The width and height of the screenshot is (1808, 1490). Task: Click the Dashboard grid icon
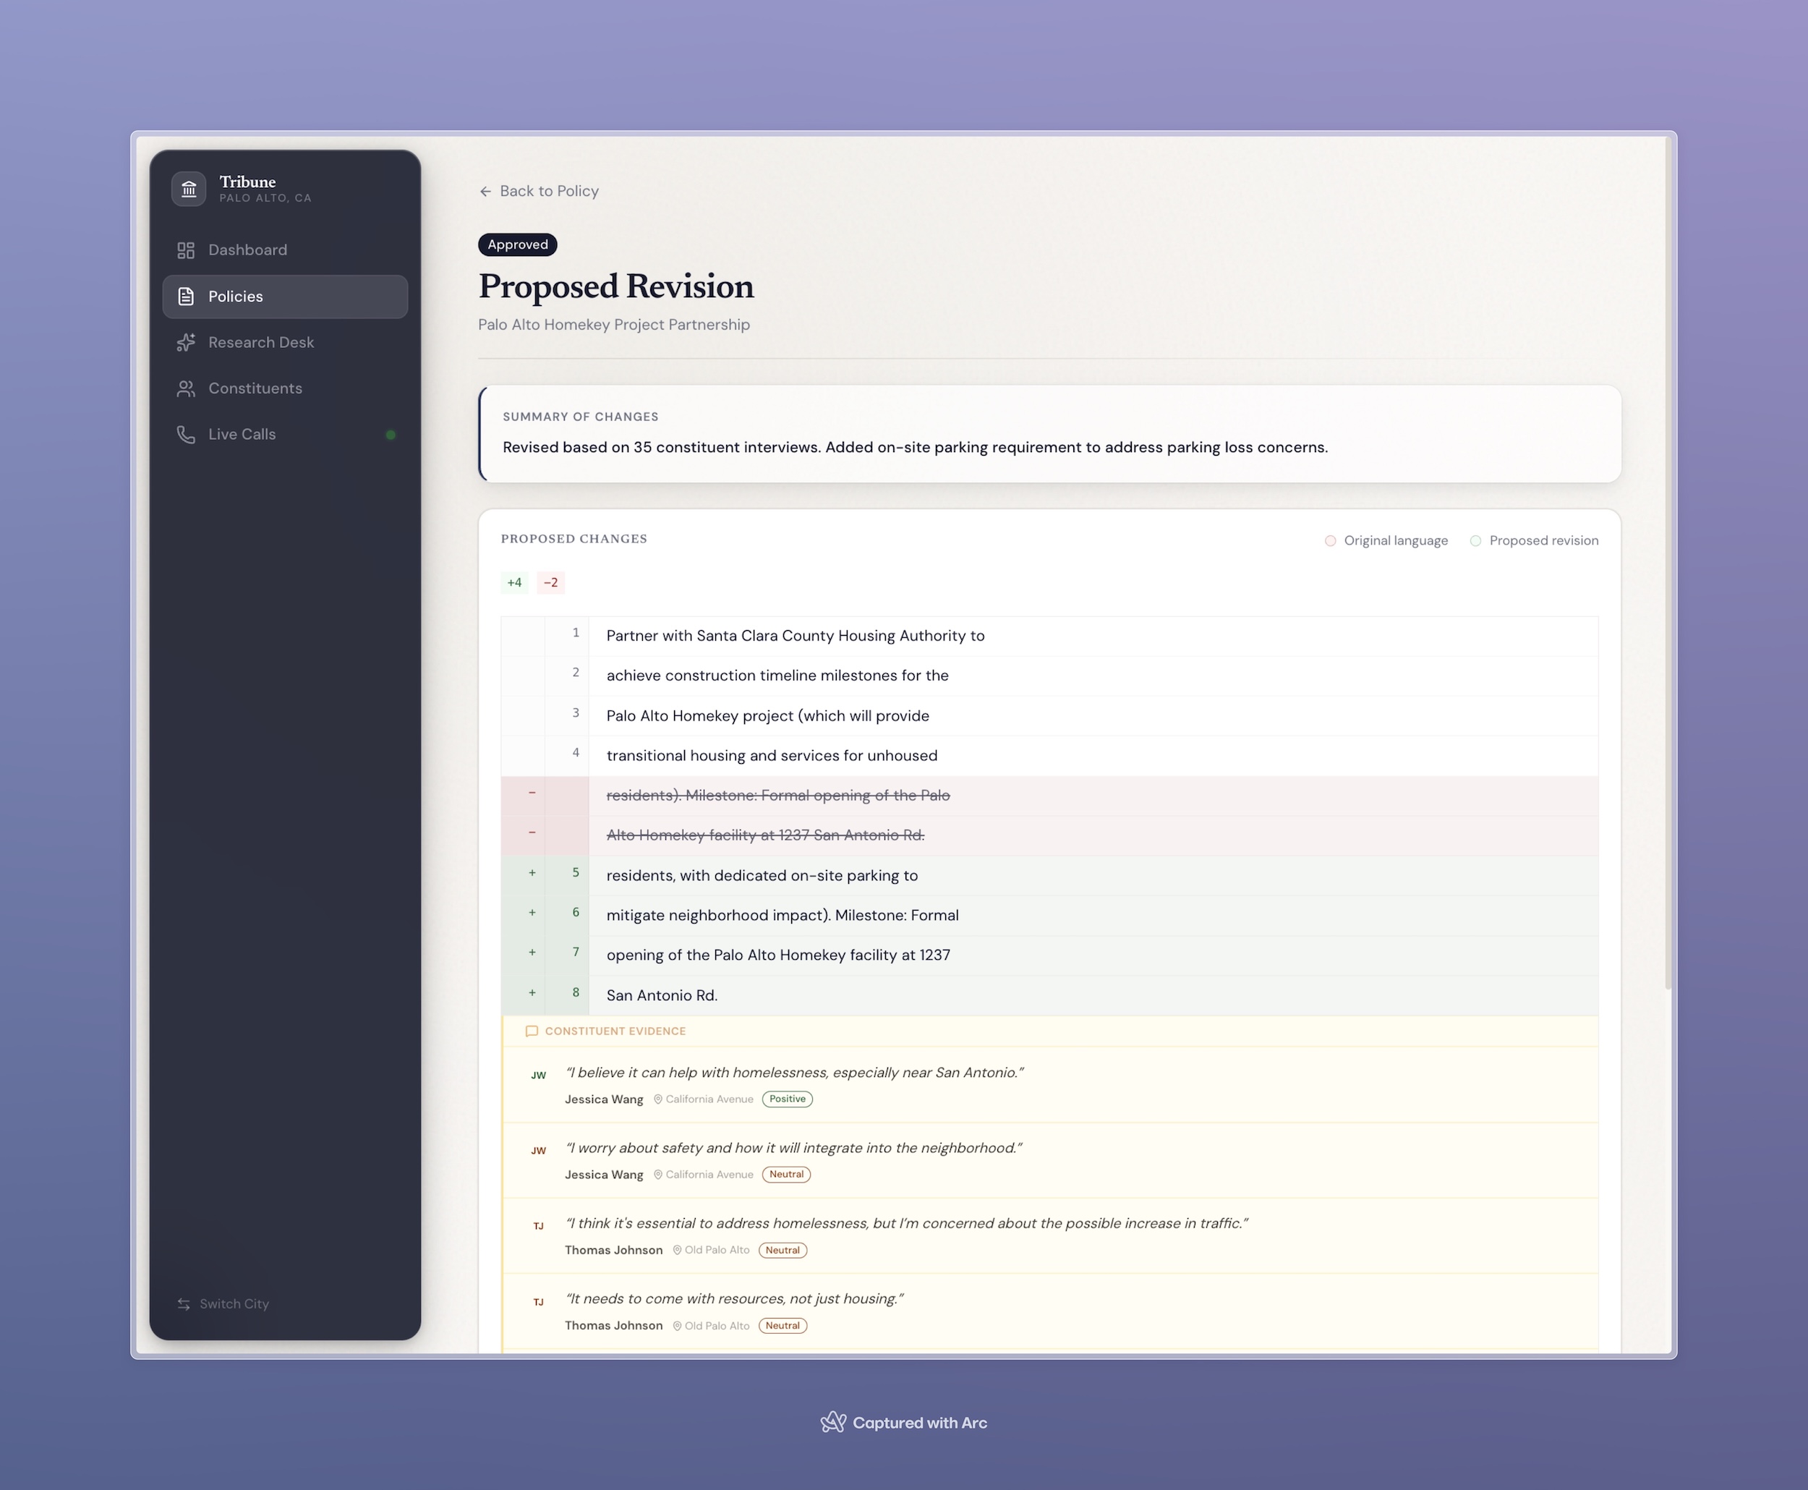click(186, 250)
